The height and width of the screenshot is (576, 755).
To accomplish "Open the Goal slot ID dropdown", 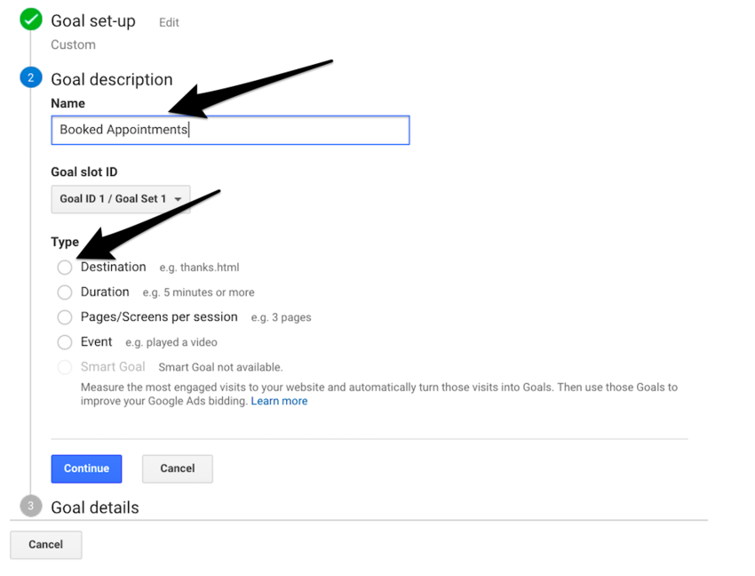I will [120, 199].
